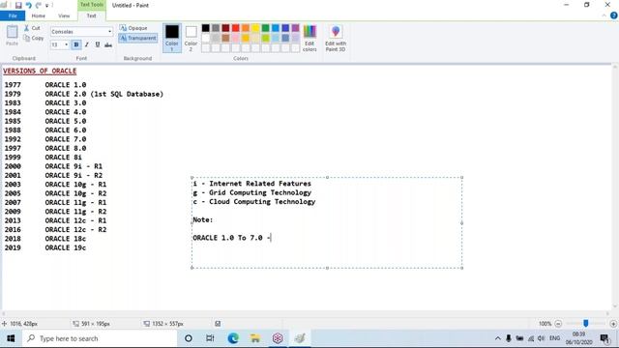619x348 pixels.
Task: Click the microphone tray icon
Action: (x=509, y=338)
